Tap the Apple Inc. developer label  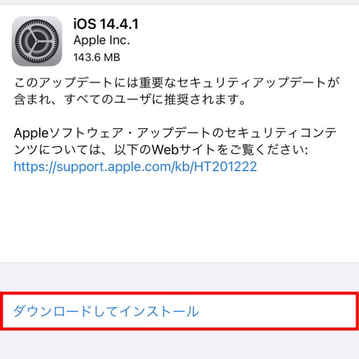pyautogui.click(x=102, y=40)
